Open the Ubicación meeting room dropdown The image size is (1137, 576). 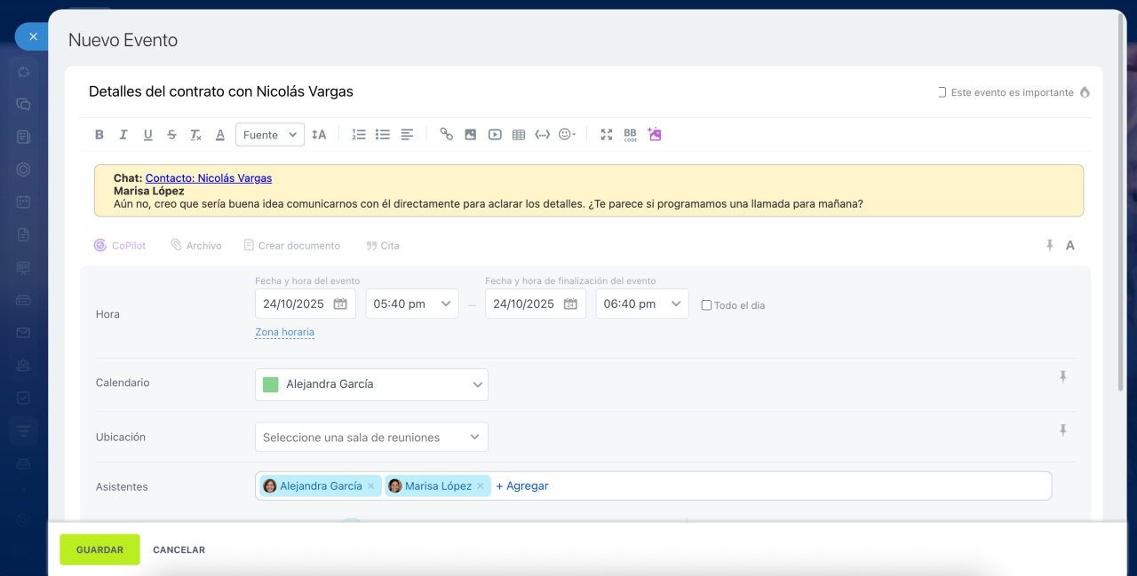371,438
